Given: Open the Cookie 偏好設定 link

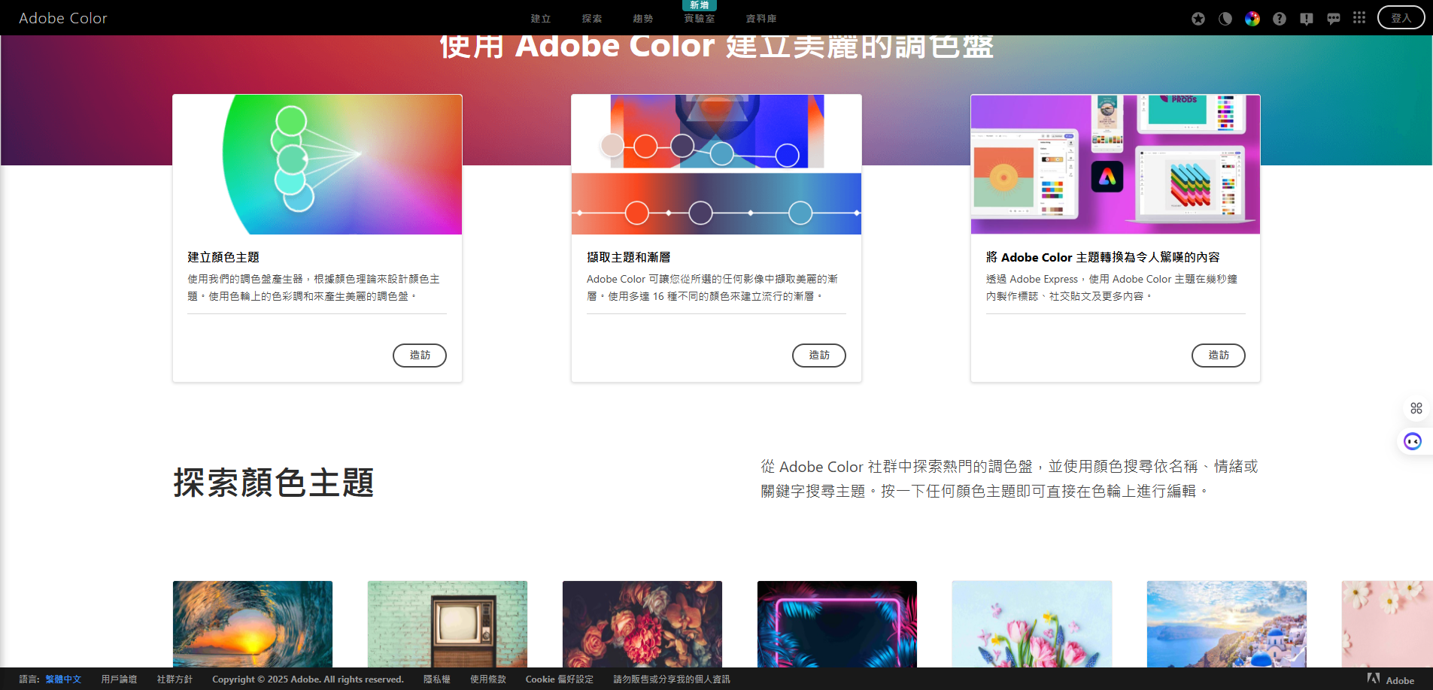Looking at the screenshot, I should 560,679.
